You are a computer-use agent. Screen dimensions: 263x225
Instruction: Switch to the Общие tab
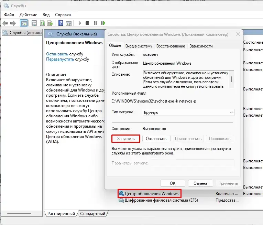tap(115, 45)
